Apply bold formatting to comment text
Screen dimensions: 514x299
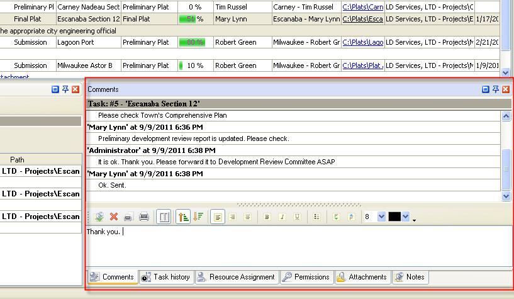click(267, 217)
